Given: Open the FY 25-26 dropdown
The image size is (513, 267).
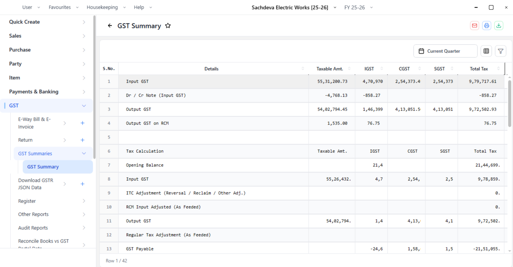Looking at the screenshot, I should (359, 7).
